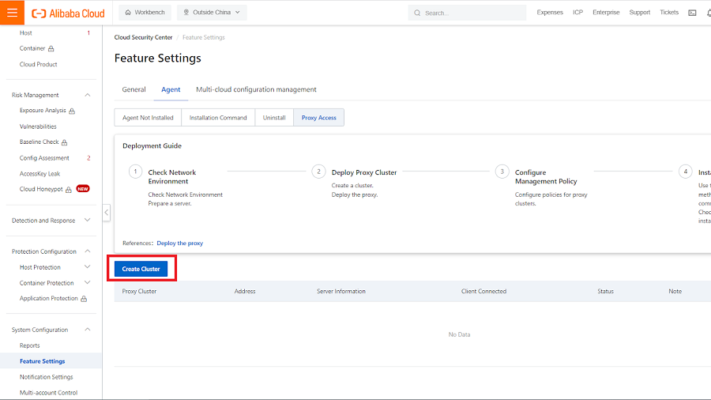
Task: Click the Workbench button in header
Action: click(145, 13)
